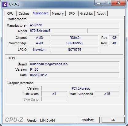The image size is (128, 126).
Task: Click the PCI-Express version field
Action: (80, 88)
